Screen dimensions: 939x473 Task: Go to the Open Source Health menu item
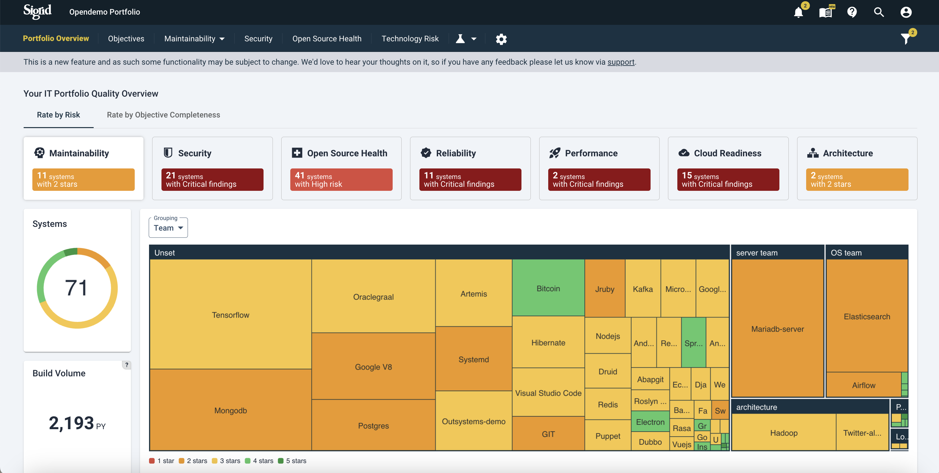point(327,39)
